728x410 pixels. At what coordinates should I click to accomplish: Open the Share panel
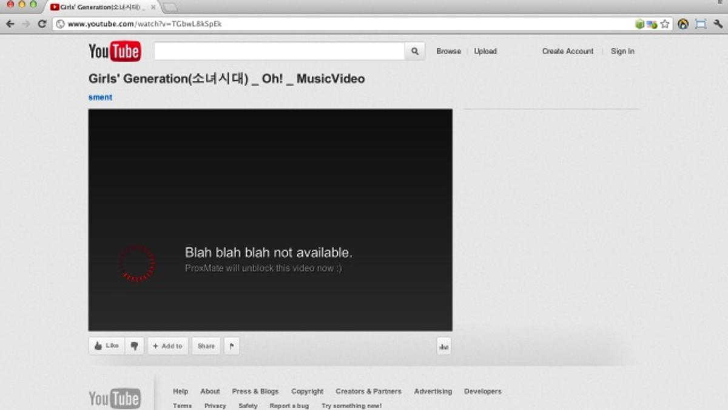coord(206,346)
